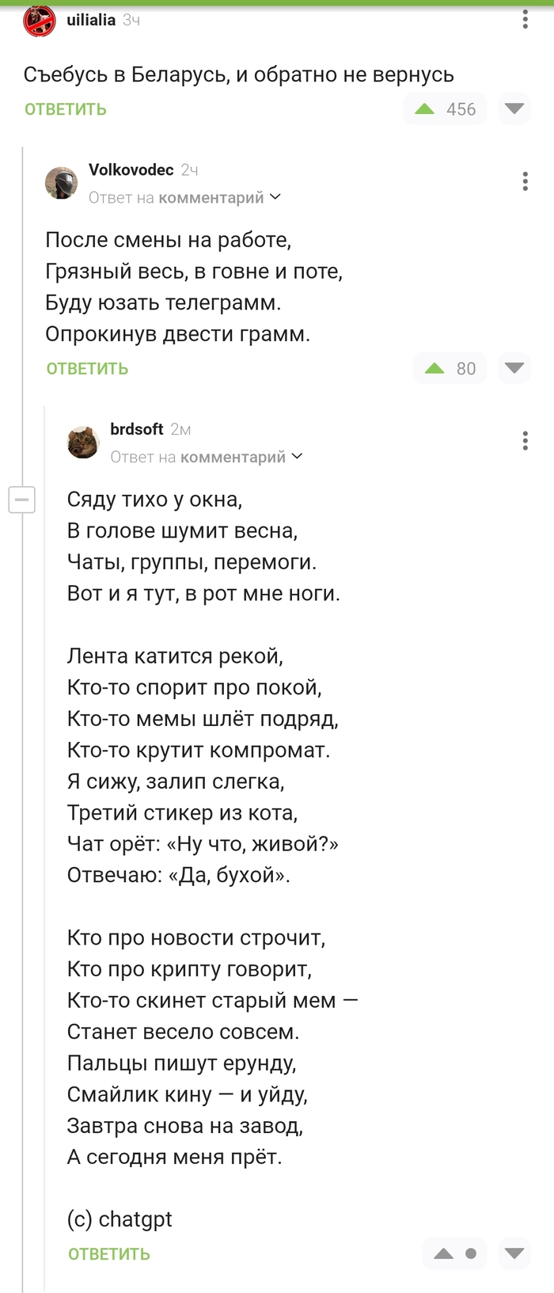554x1293 pixels.
Task: Collapse the comment thread with the minus control
Action: point(21,500)
